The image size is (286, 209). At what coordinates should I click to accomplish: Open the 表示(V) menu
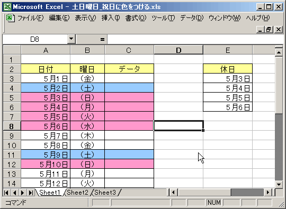coord(85,18)
